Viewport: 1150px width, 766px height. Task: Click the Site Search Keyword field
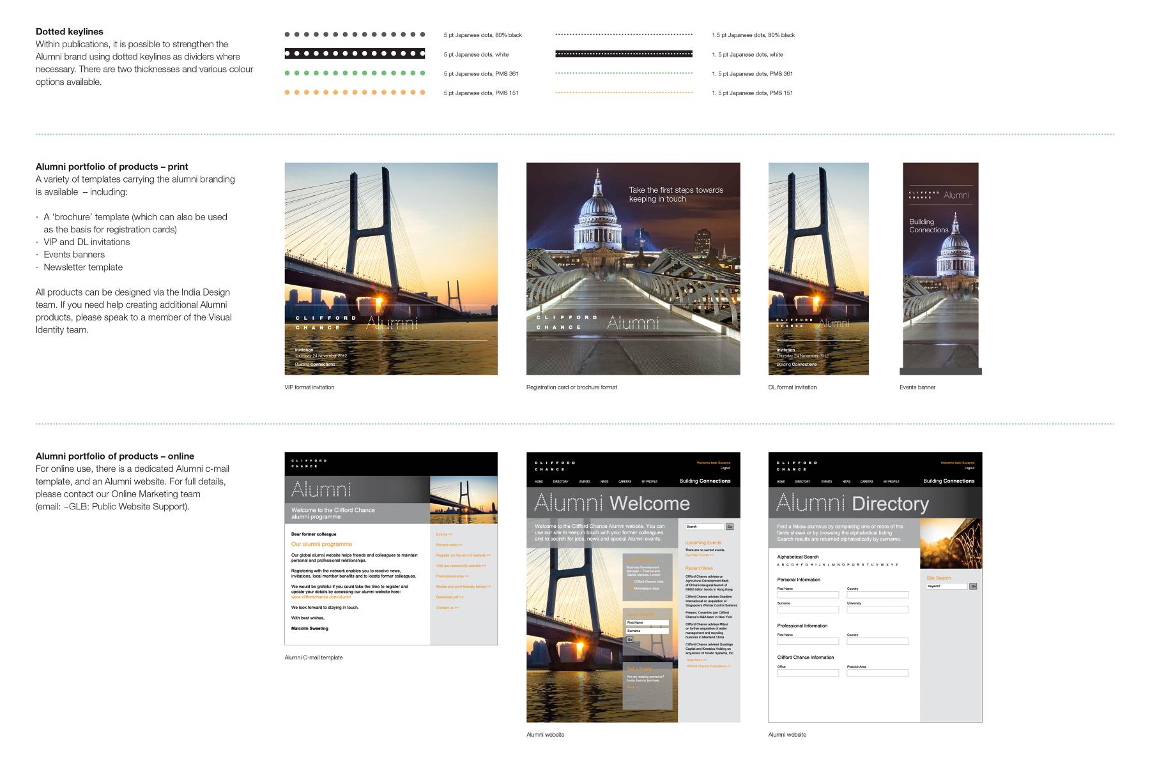pyautogui.click(x=947, y=586)
